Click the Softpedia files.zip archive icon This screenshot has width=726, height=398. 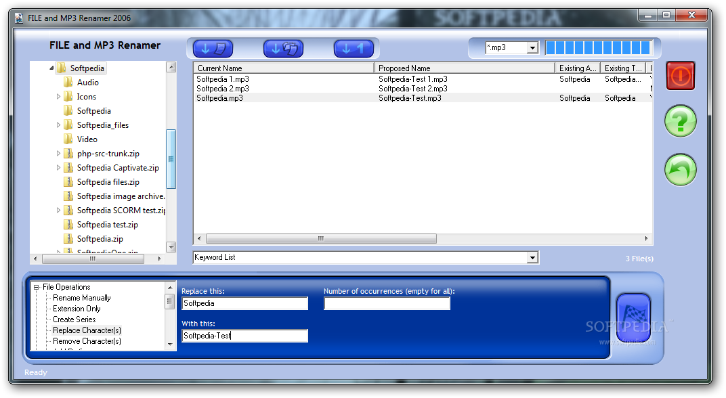pos(68,182)
